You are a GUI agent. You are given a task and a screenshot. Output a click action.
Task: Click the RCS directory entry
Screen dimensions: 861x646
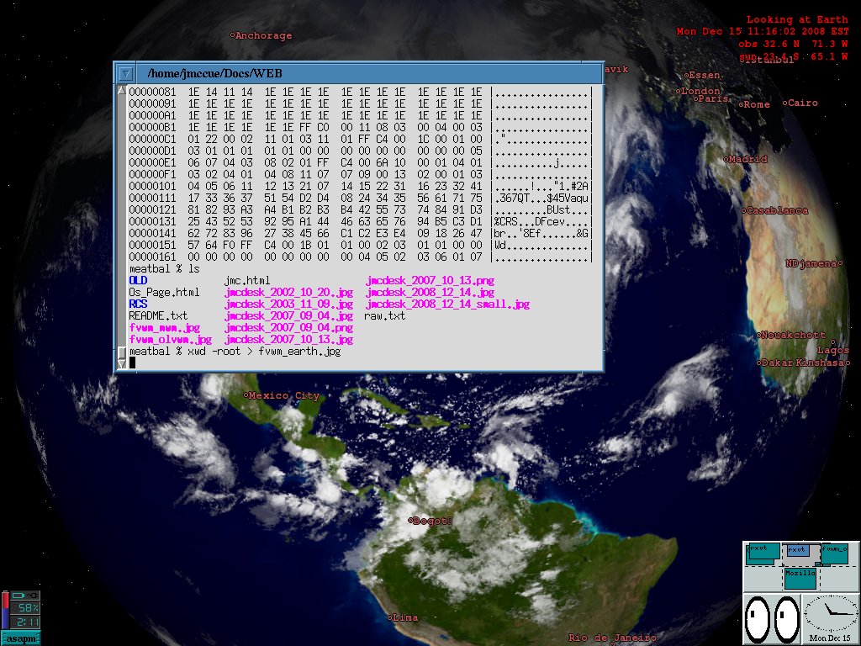138,304
